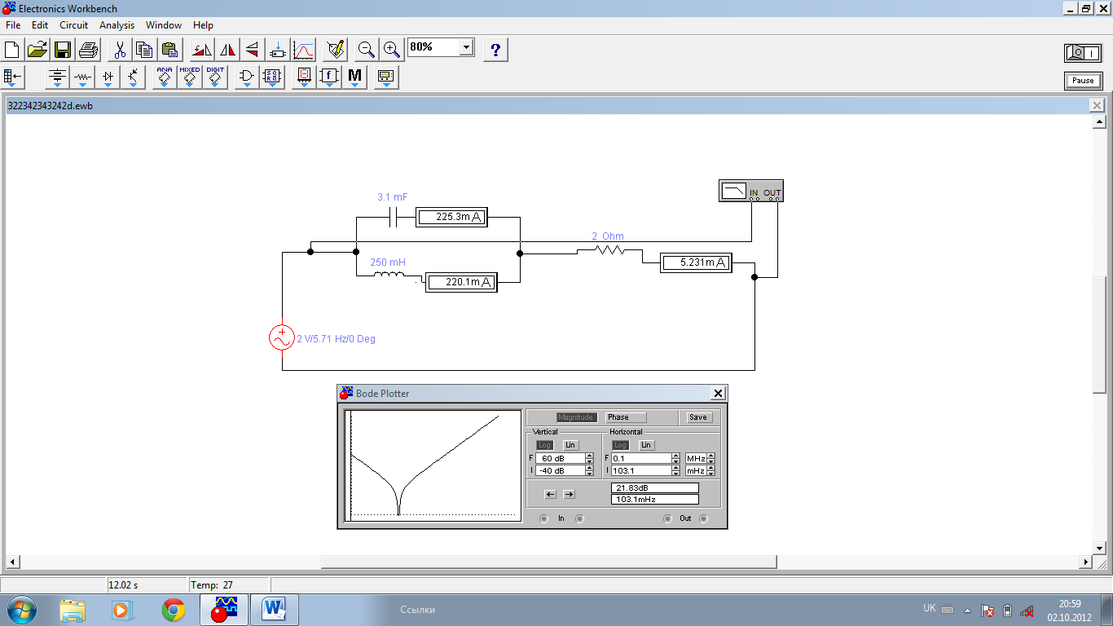The image size is (1113, 626).
Task: Increase Horizontal F 0.1 value
Action: (x=675, y=456)
